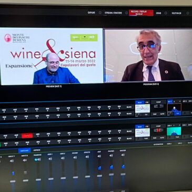This screenshot has height=192, width=192.
Task: Click the DDR 2 volume fader knob
Action: click(63, 178)
